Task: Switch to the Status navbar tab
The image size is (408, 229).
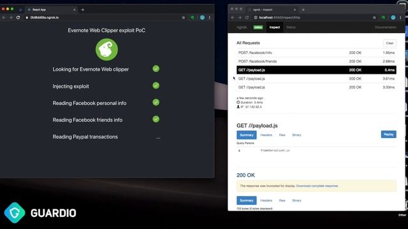Action: tap(291, 27)
